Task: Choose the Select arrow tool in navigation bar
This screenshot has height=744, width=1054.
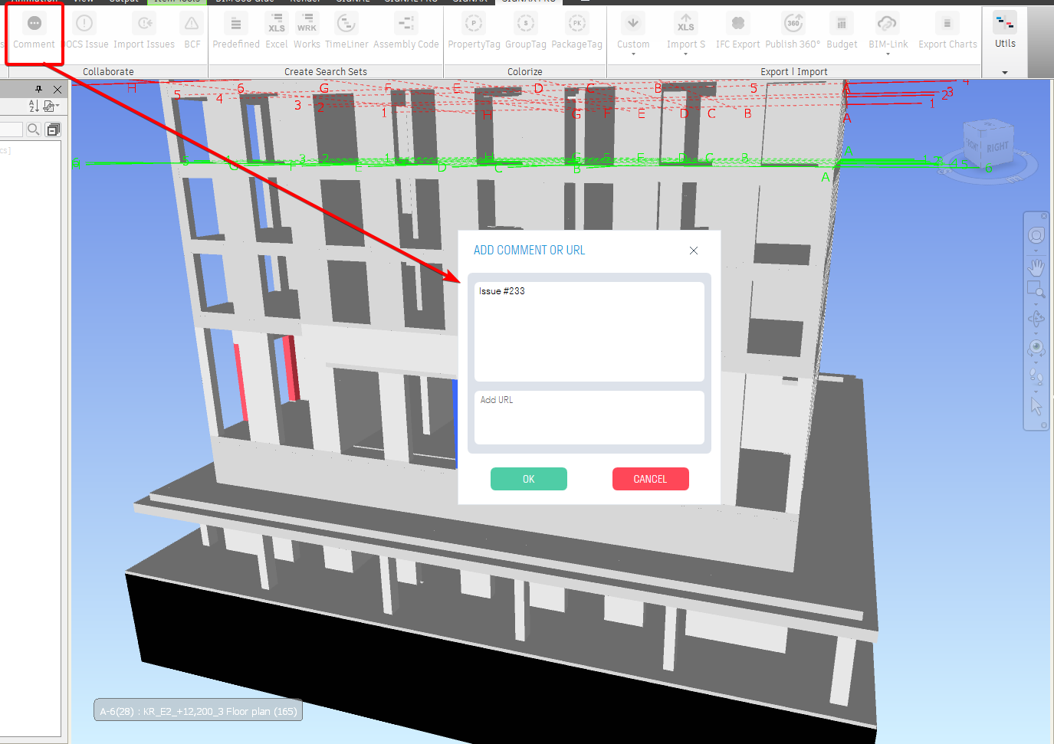Action: (x=1036, y=406)
